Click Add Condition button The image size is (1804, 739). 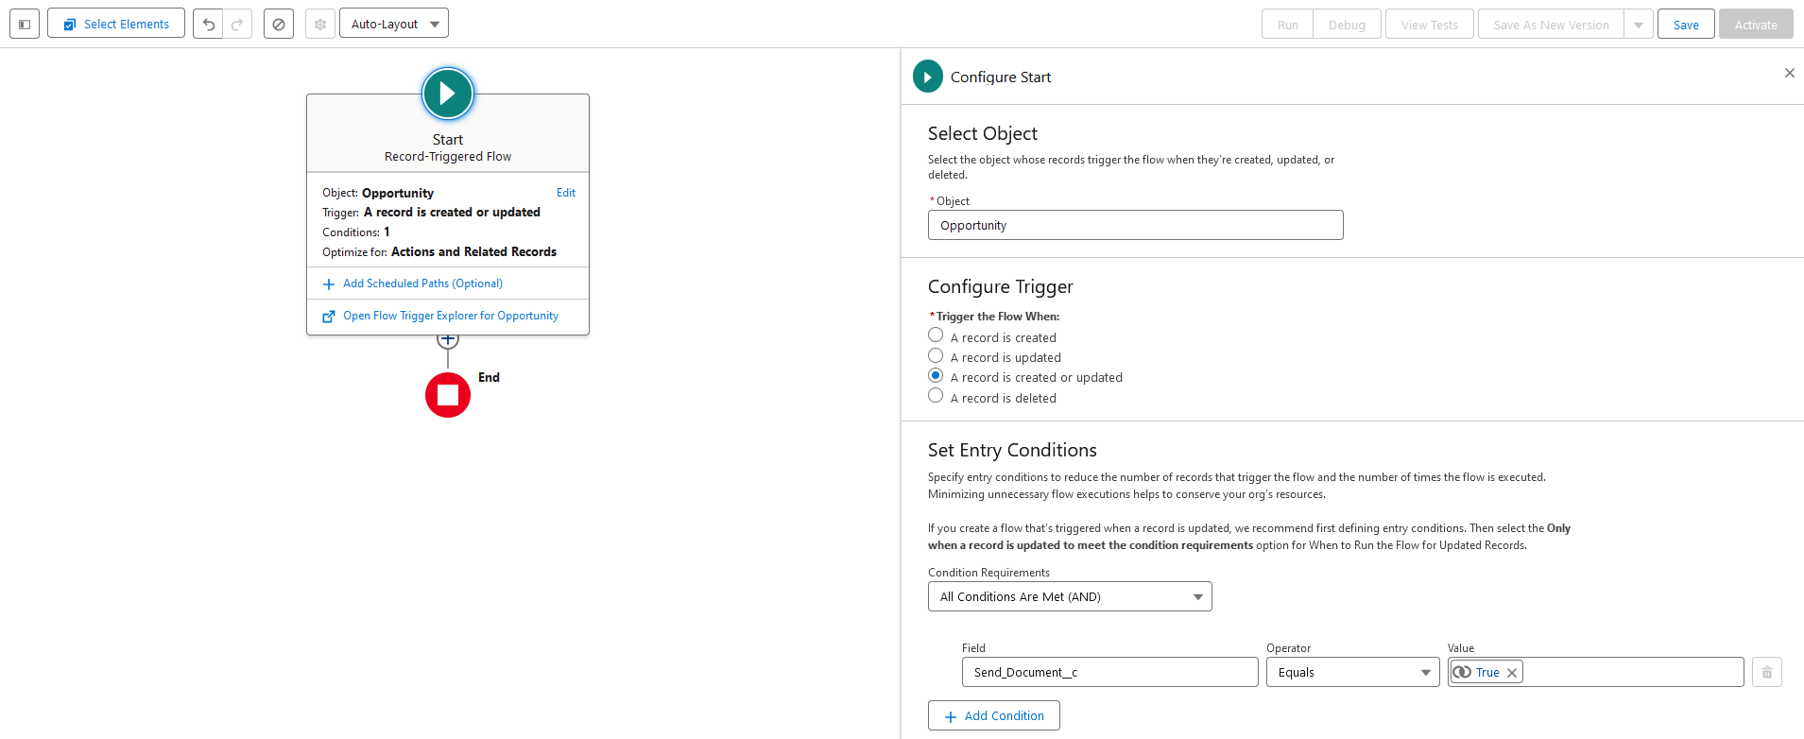pyautogui.click(x=993, y=715)
